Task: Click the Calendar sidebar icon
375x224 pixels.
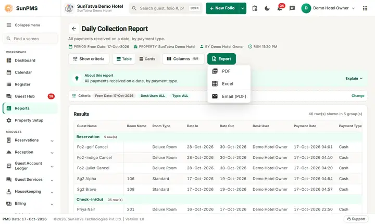Action: (x=9, y=72)
